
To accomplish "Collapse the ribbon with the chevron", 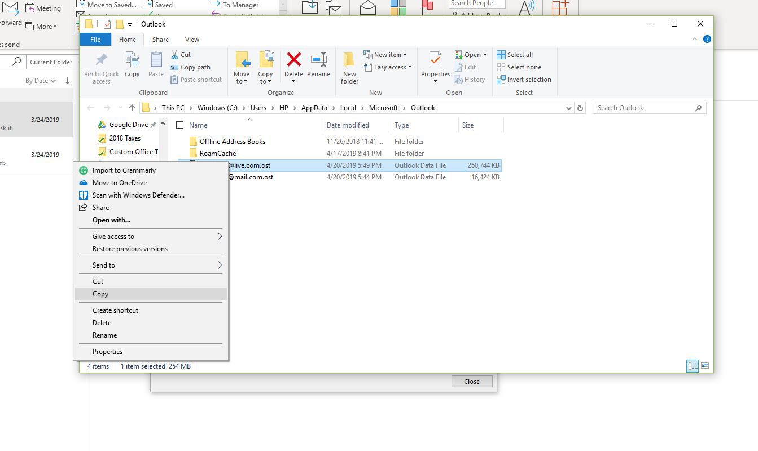I will 695,39.
